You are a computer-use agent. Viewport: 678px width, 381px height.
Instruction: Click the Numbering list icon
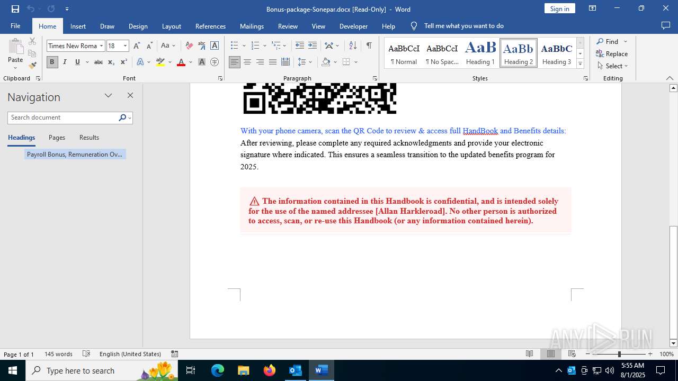click(x=255, y=46)
